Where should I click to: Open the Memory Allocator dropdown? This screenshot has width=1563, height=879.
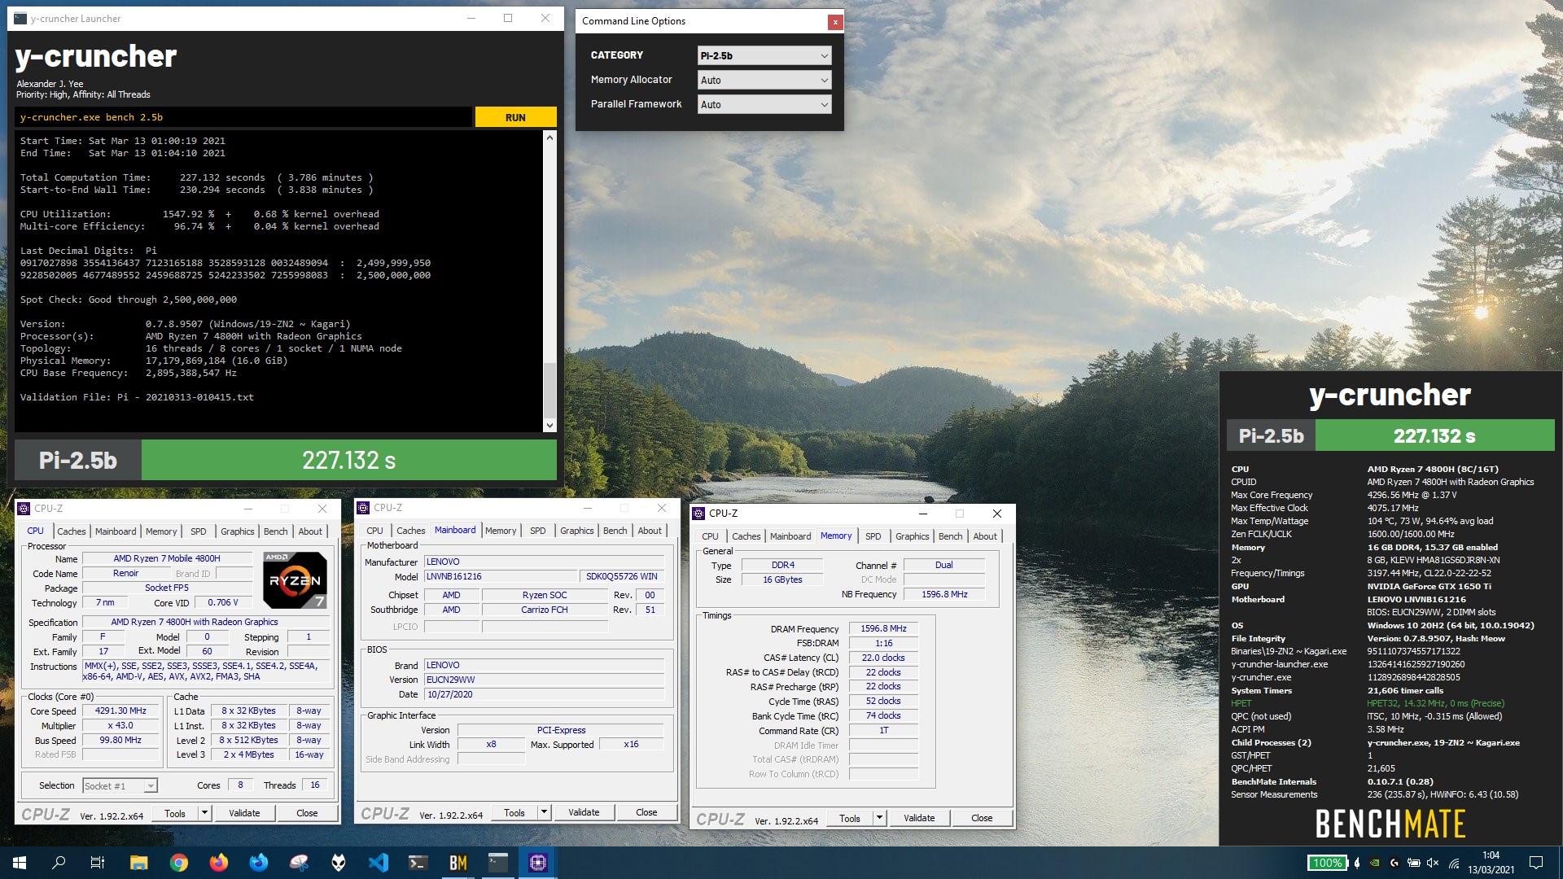click(764, 80)
